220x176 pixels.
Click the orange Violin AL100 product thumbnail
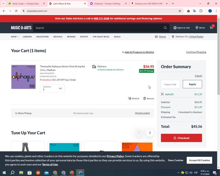(137, 147)
